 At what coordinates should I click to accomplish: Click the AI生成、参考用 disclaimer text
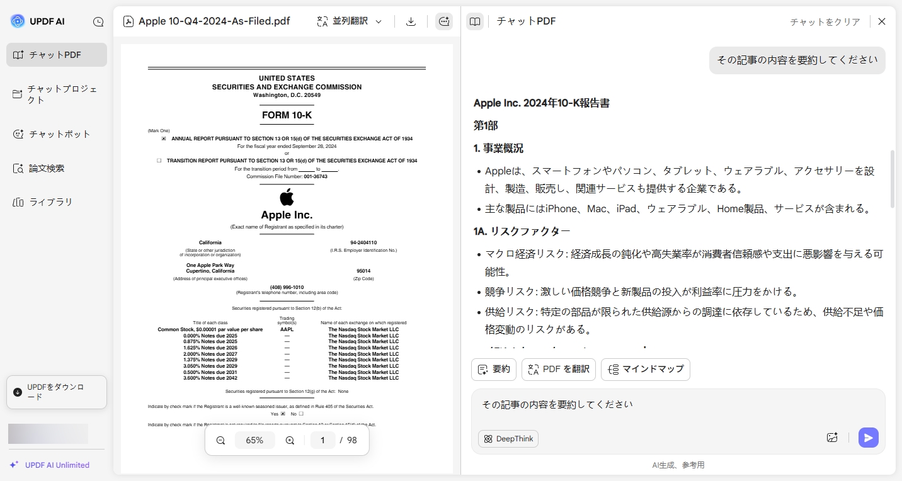tap(678, 465)
